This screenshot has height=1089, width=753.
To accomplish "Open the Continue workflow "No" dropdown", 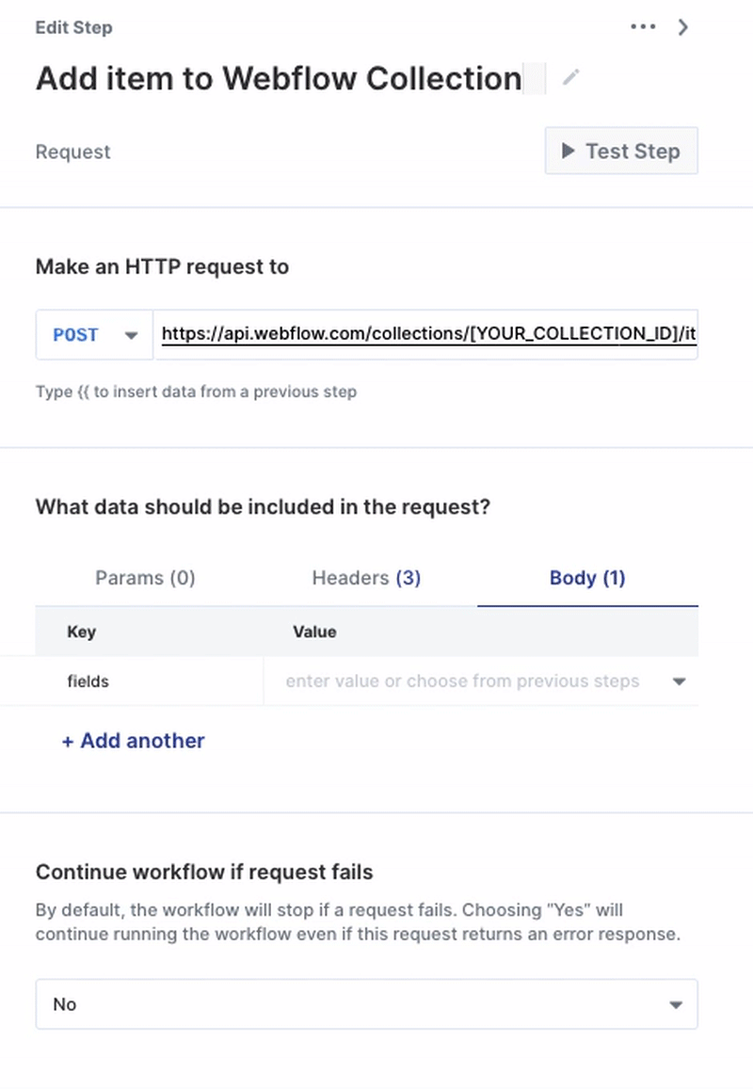I will [x=367, y=1004].
